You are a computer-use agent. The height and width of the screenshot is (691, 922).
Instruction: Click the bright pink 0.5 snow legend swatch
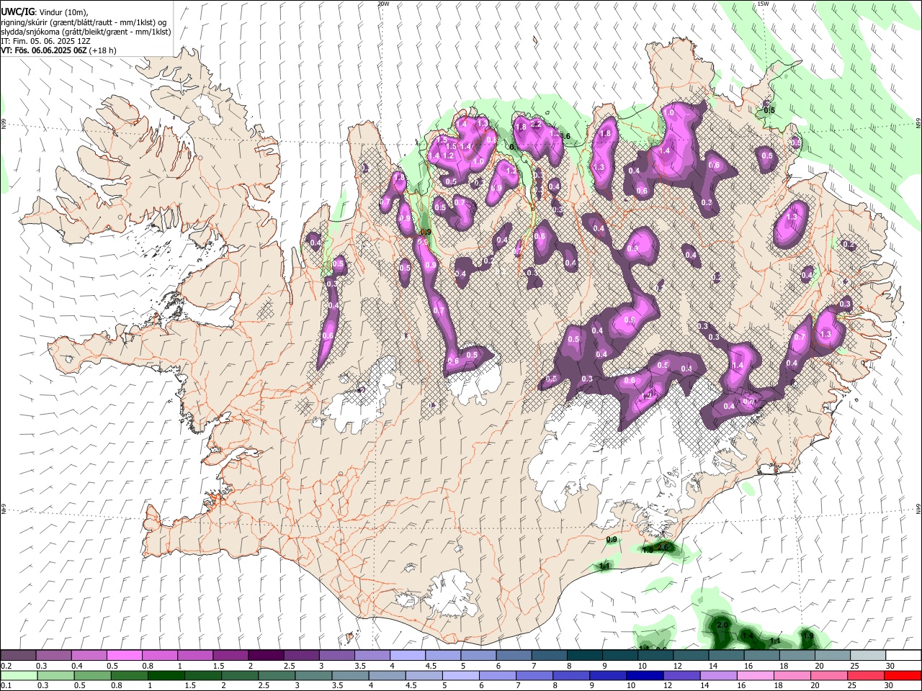[124, 656]
